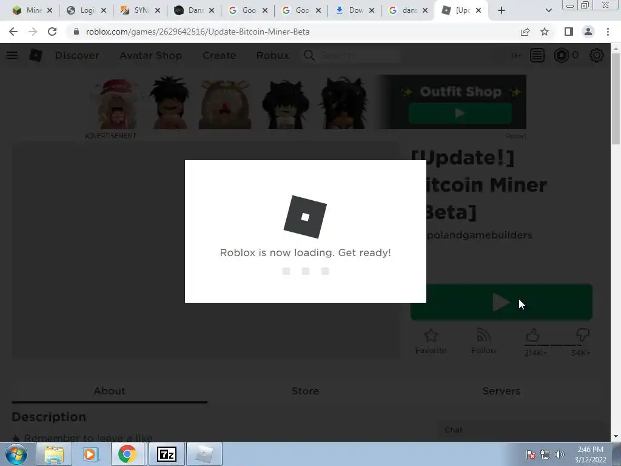621x466 pixels.
Task: Open the Roblox hamburger navigation menu
Action: point(12,55)
